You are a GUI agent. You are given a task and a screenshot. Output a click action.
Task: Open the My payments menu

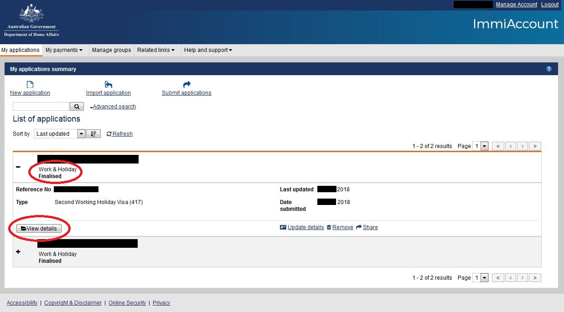tap(64, 50)
